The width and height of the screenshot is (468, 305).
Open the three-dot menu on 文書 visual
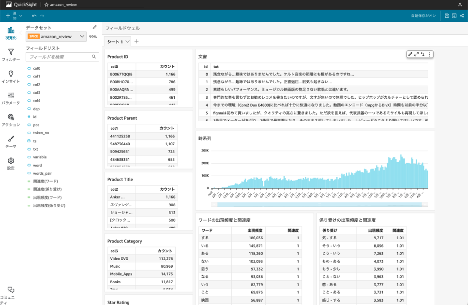coord(429,55)
